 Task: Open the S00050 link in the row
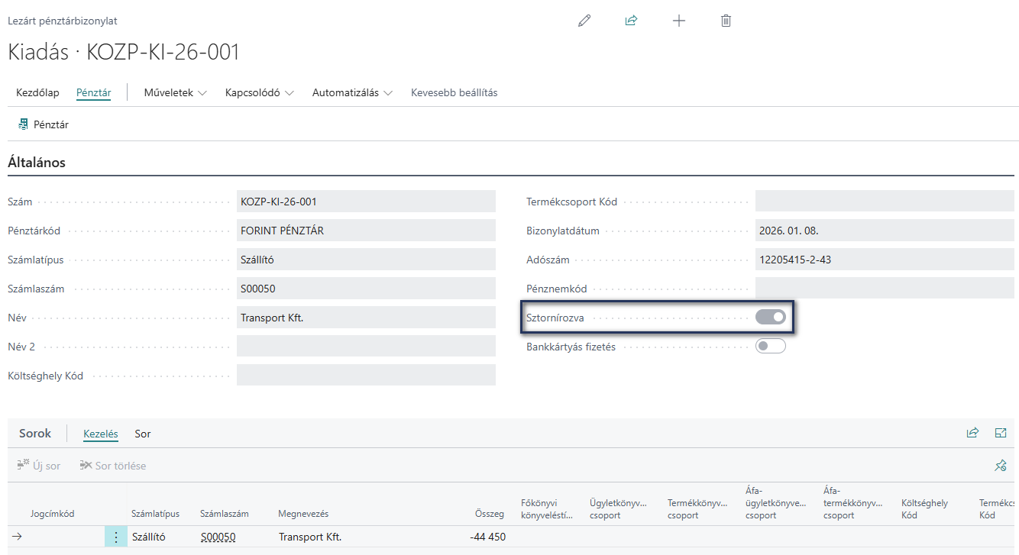pyautogui.click(x=218, y=537)
